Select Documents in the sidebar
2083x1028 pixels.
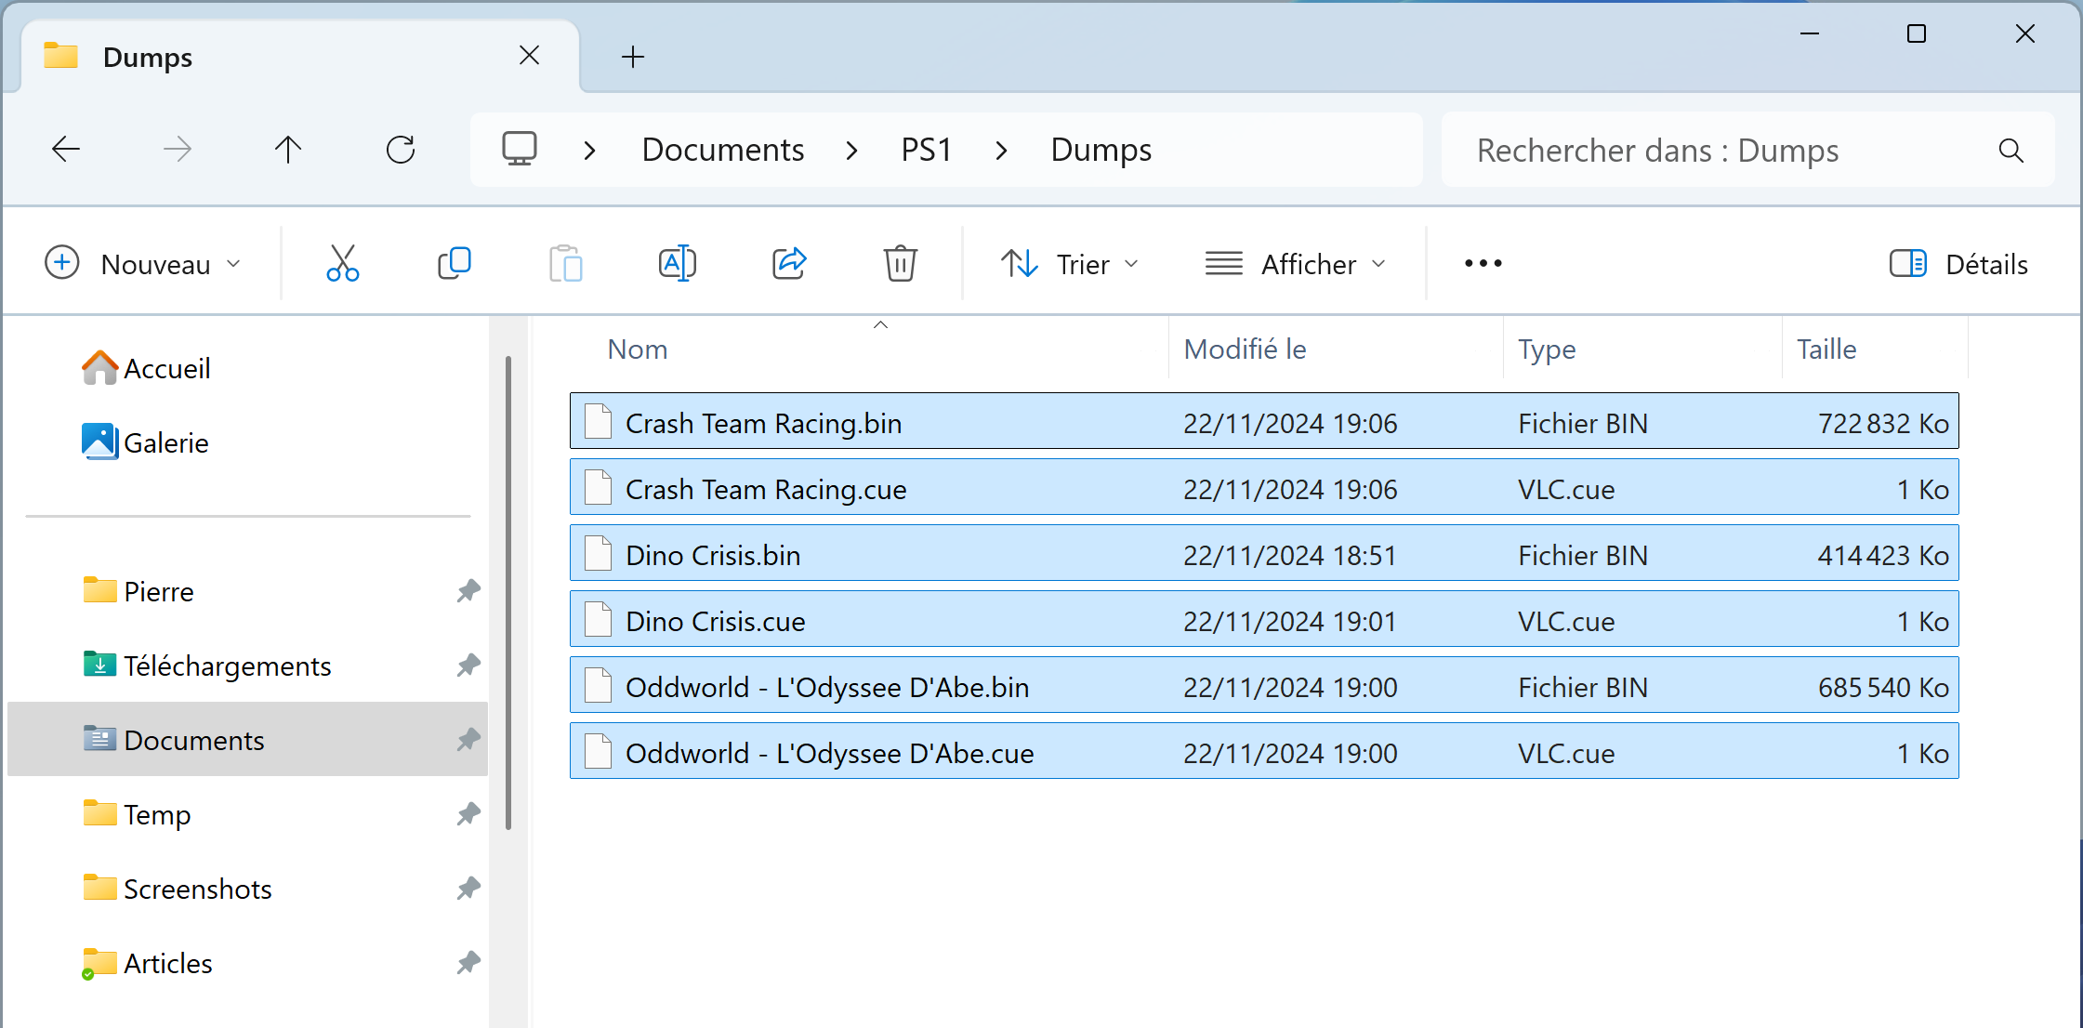247,740
